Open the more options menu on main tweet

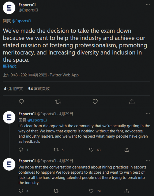pos(148,5)
